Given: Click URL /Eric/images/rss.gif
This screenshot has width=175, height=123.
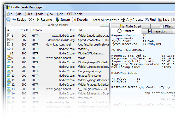Looking at the screenshot, I should (x=90, y=71).
